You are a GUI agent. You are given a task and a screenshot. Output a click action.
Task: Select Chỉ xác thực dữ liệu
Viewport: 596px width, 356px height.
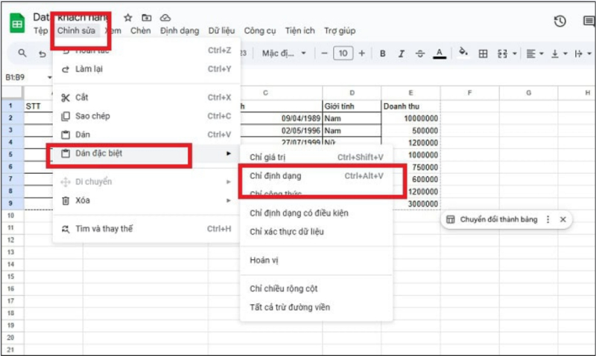coord(316,232)
